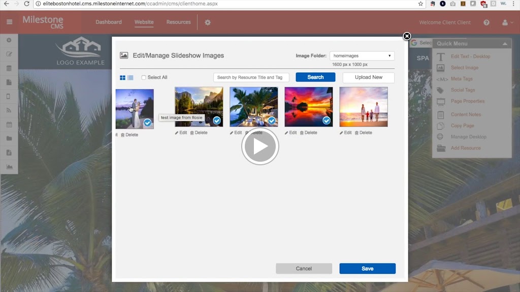Open the Resources tab
Screen dimensions: 520x292
pos(178,22)
